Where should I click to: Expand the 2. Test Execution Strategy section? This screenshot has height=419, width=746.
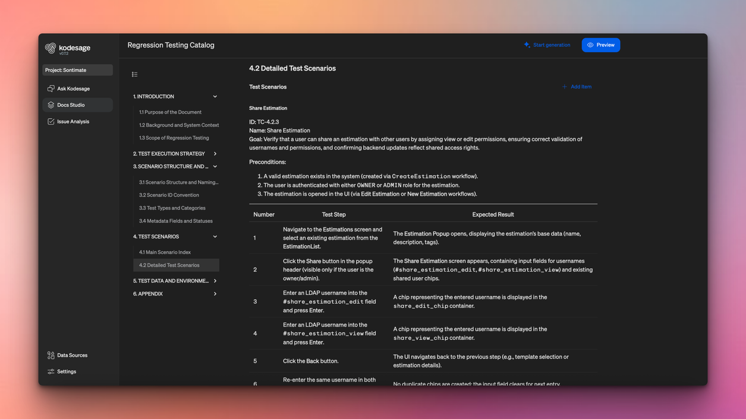[215, 154]
